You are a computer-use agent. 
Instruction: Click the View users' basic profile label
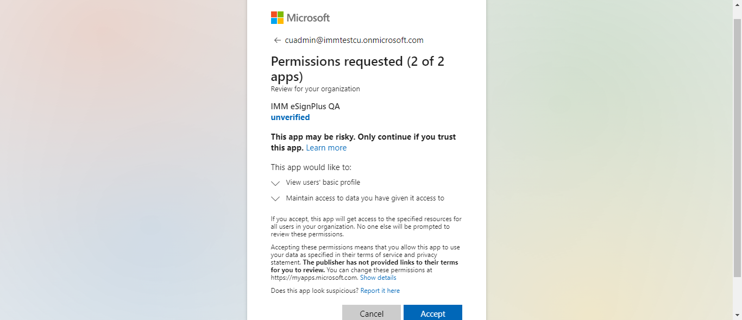[323, 183]
